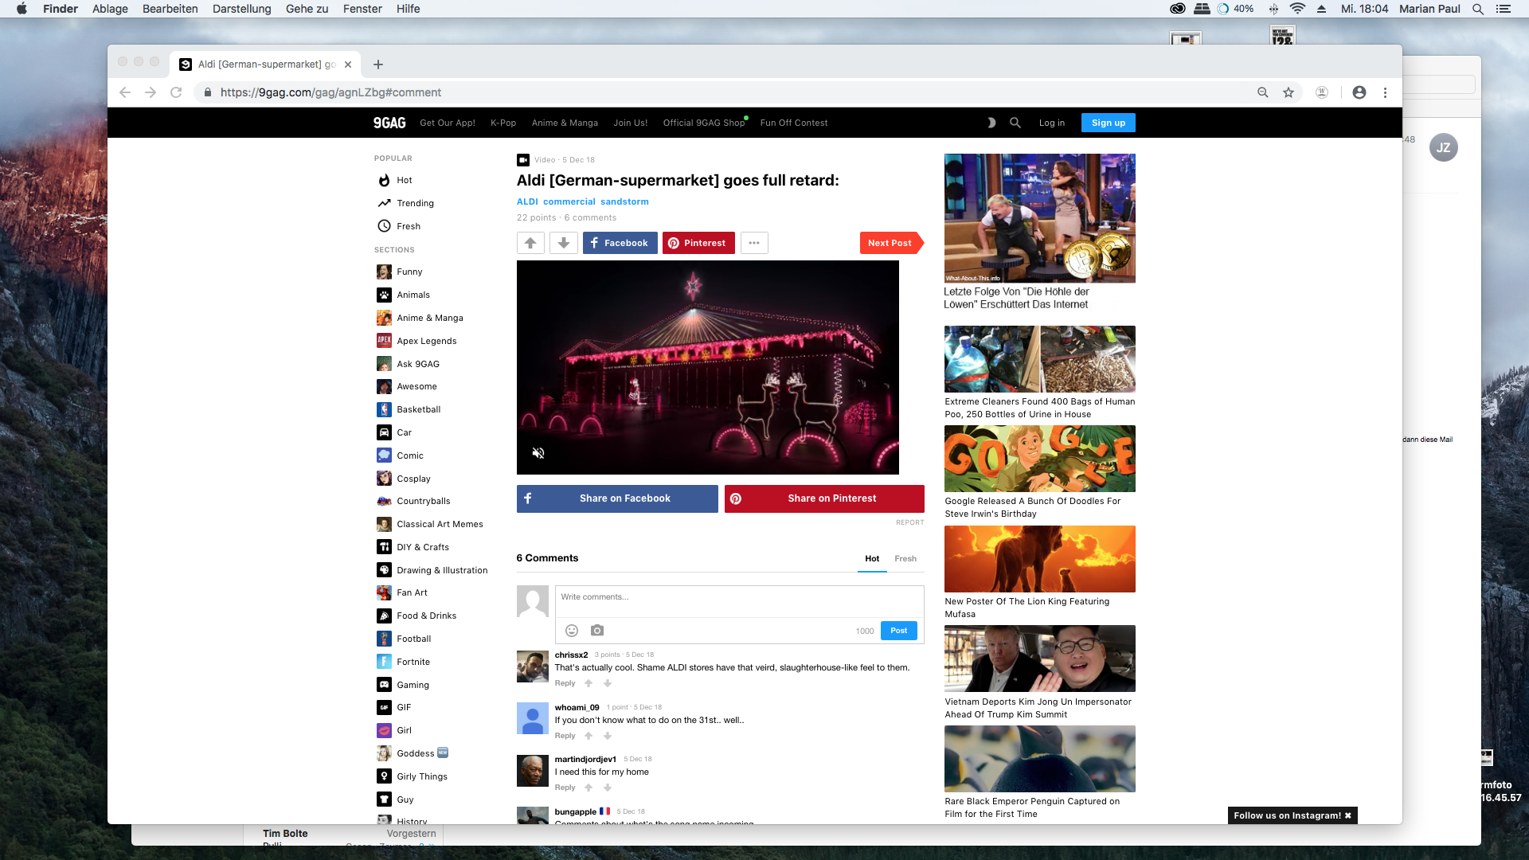Click large Share on Pinterest button

[x=824, y=498]
